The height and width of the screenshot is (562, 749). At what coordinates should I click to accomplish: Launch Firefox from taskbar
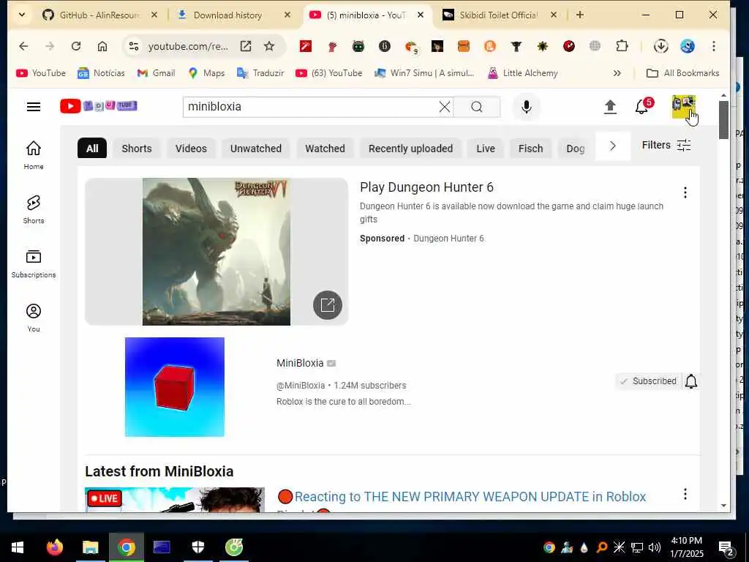[x=54, y=547]
